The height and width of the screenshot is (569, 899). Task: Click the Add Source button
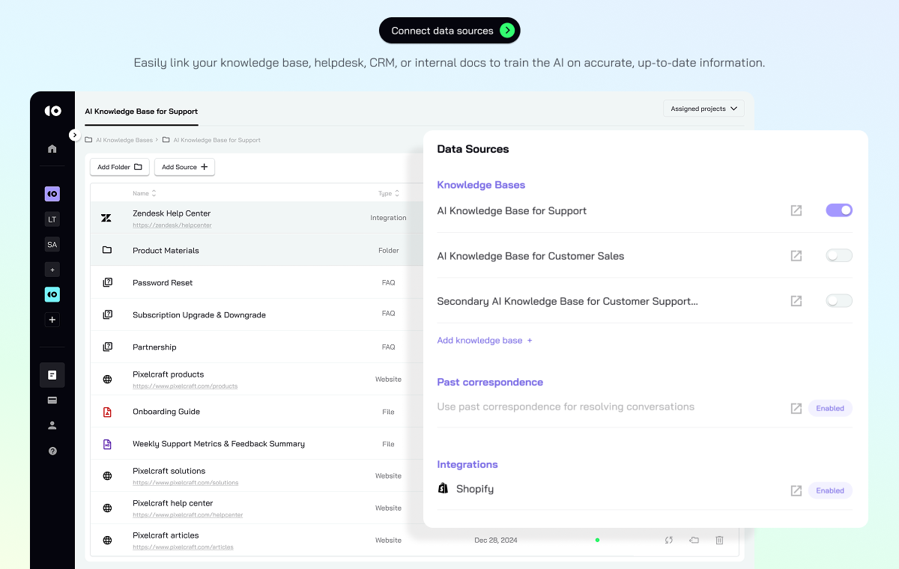pos(184,167)
